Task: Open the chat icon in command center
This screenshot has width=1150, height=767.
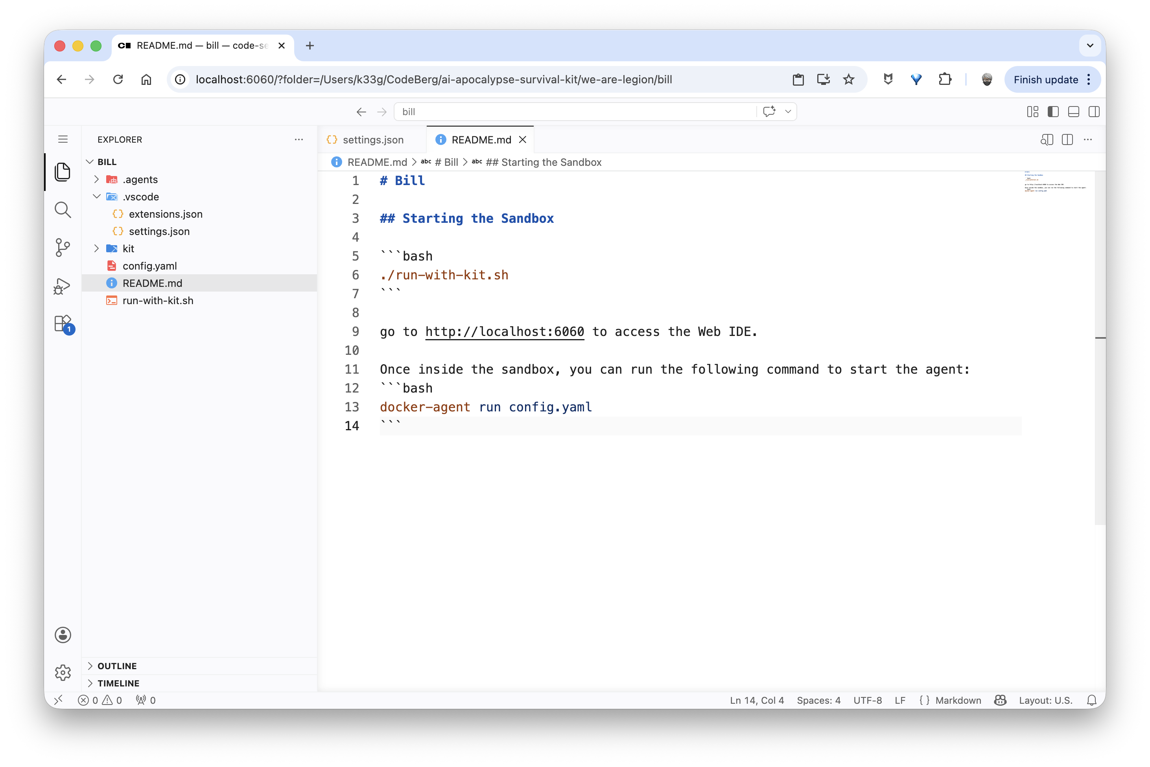Action: [x=769, y=112]
